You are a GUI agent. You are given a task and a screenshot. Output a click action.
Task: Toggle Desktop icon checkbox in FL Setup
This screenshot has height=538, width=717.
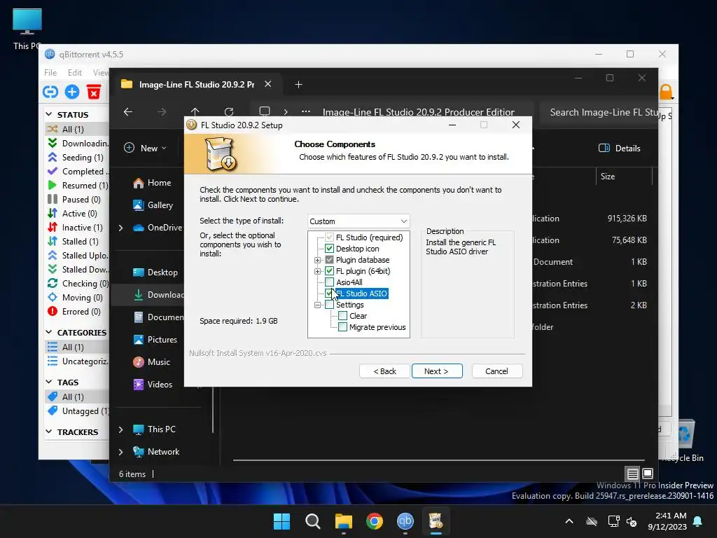pyautogui.click(x=329, y=249)
